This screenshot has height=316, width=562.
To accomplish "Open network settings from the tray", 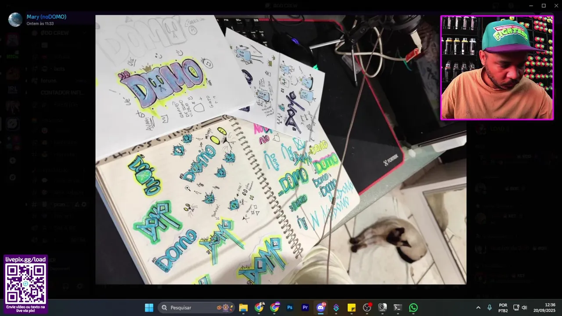I will [x=516, y=308].
